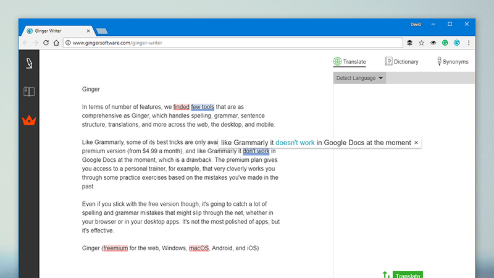Click the green Translate button

point(408,275)
